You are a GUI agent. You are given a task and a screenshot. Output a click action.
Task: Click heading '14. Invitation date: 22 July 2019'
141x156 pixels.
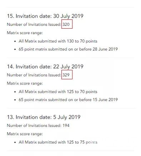45,67
